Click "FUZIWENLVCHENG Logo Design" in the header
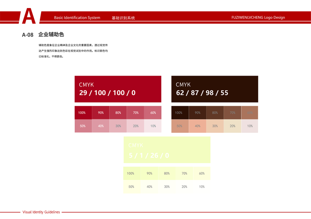311x219 pixels. (258, 18)
